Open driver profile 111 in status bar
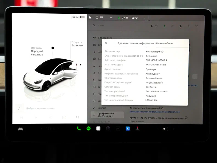This screenshot has width=217, height=163. 100,18
